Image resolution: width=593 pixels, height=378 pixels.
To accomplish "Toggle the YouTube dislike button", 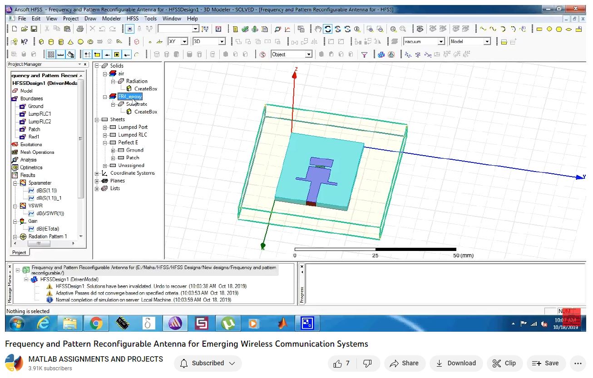I will click(367, 363).
